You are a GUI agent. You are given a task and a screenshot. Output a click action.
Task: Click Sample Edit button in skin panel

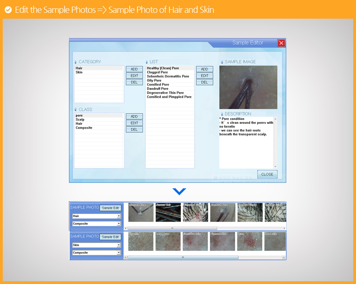pyautogui.click(x=110, y=237)
